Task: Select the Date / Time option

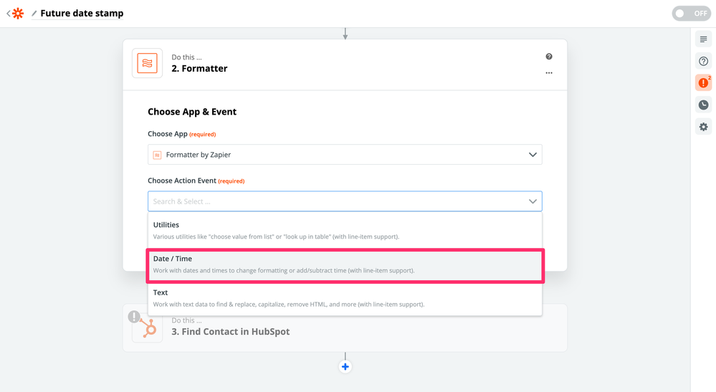Action: (345, 264)
